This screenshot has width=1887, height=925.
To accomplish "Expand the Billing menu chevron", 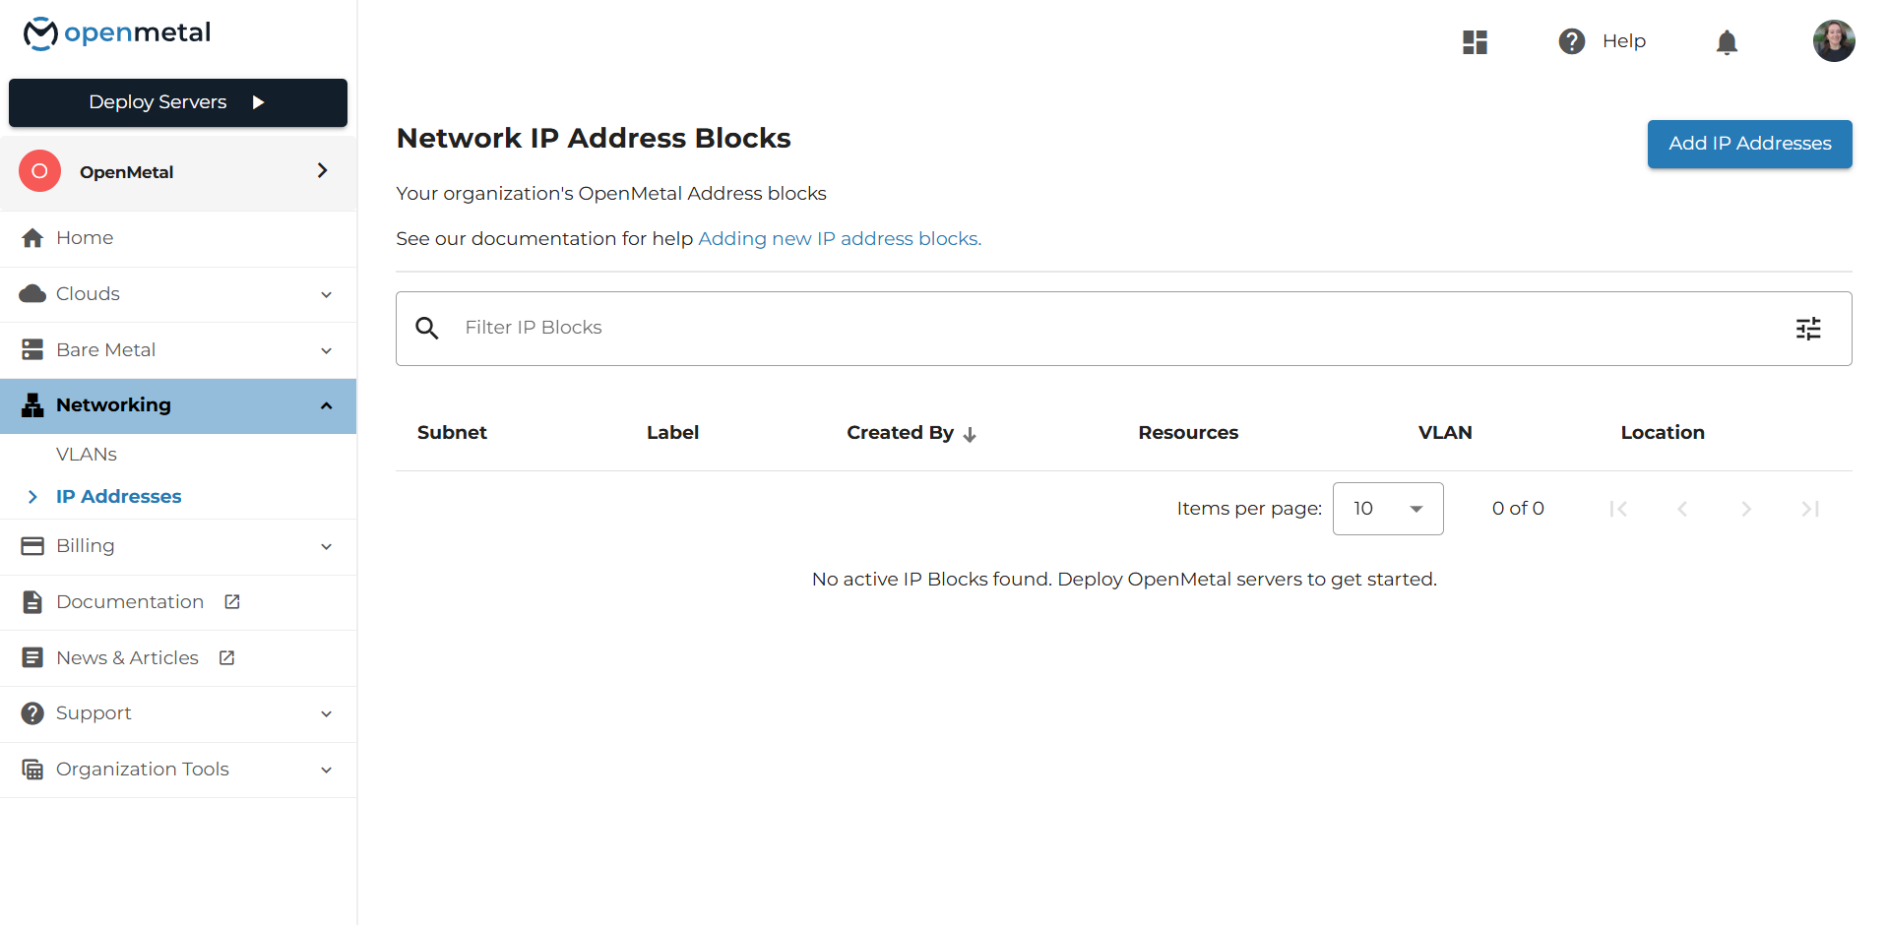I will coord(327,547).
